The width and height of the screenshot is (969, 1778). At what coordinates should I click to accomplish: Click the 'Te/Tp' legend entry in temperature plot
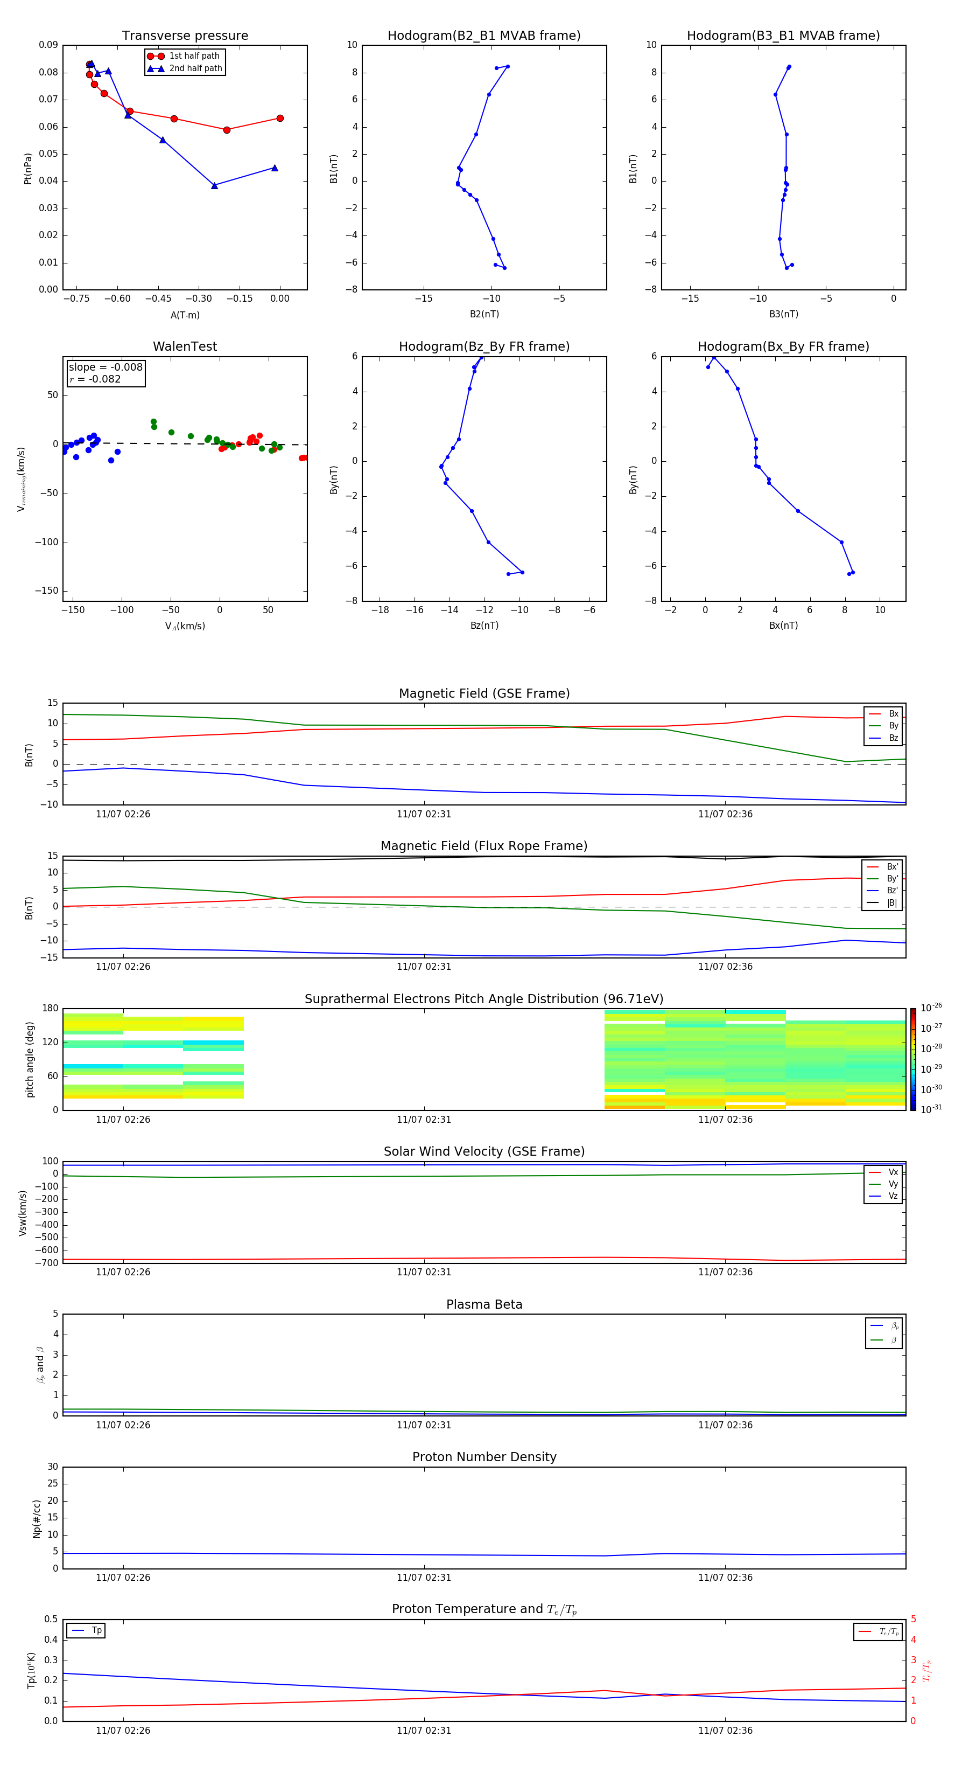(879, 1633)
